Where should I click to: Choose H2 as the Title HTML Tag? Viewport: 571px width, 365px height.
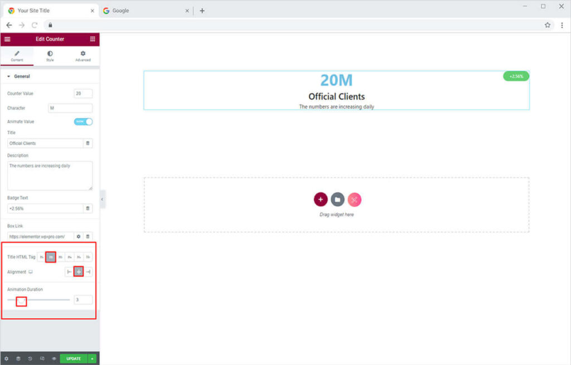pyautogui.click(x=51, y=257)
